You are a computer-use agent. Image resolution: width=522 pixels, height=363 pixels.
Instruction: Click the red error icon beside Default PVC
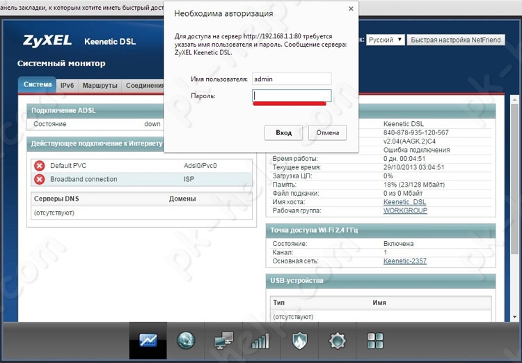(x=40, y=166)
